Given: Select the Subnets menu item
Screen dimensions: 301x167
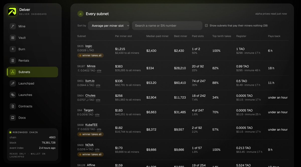Looking at the screenshot, I should [x=33, y=72].
